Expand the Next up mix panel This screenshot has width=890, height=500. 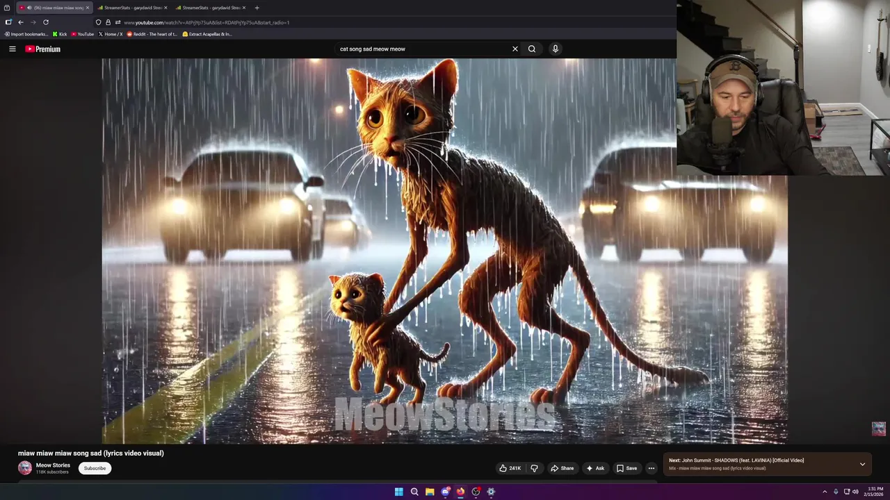tap(862, 464)
